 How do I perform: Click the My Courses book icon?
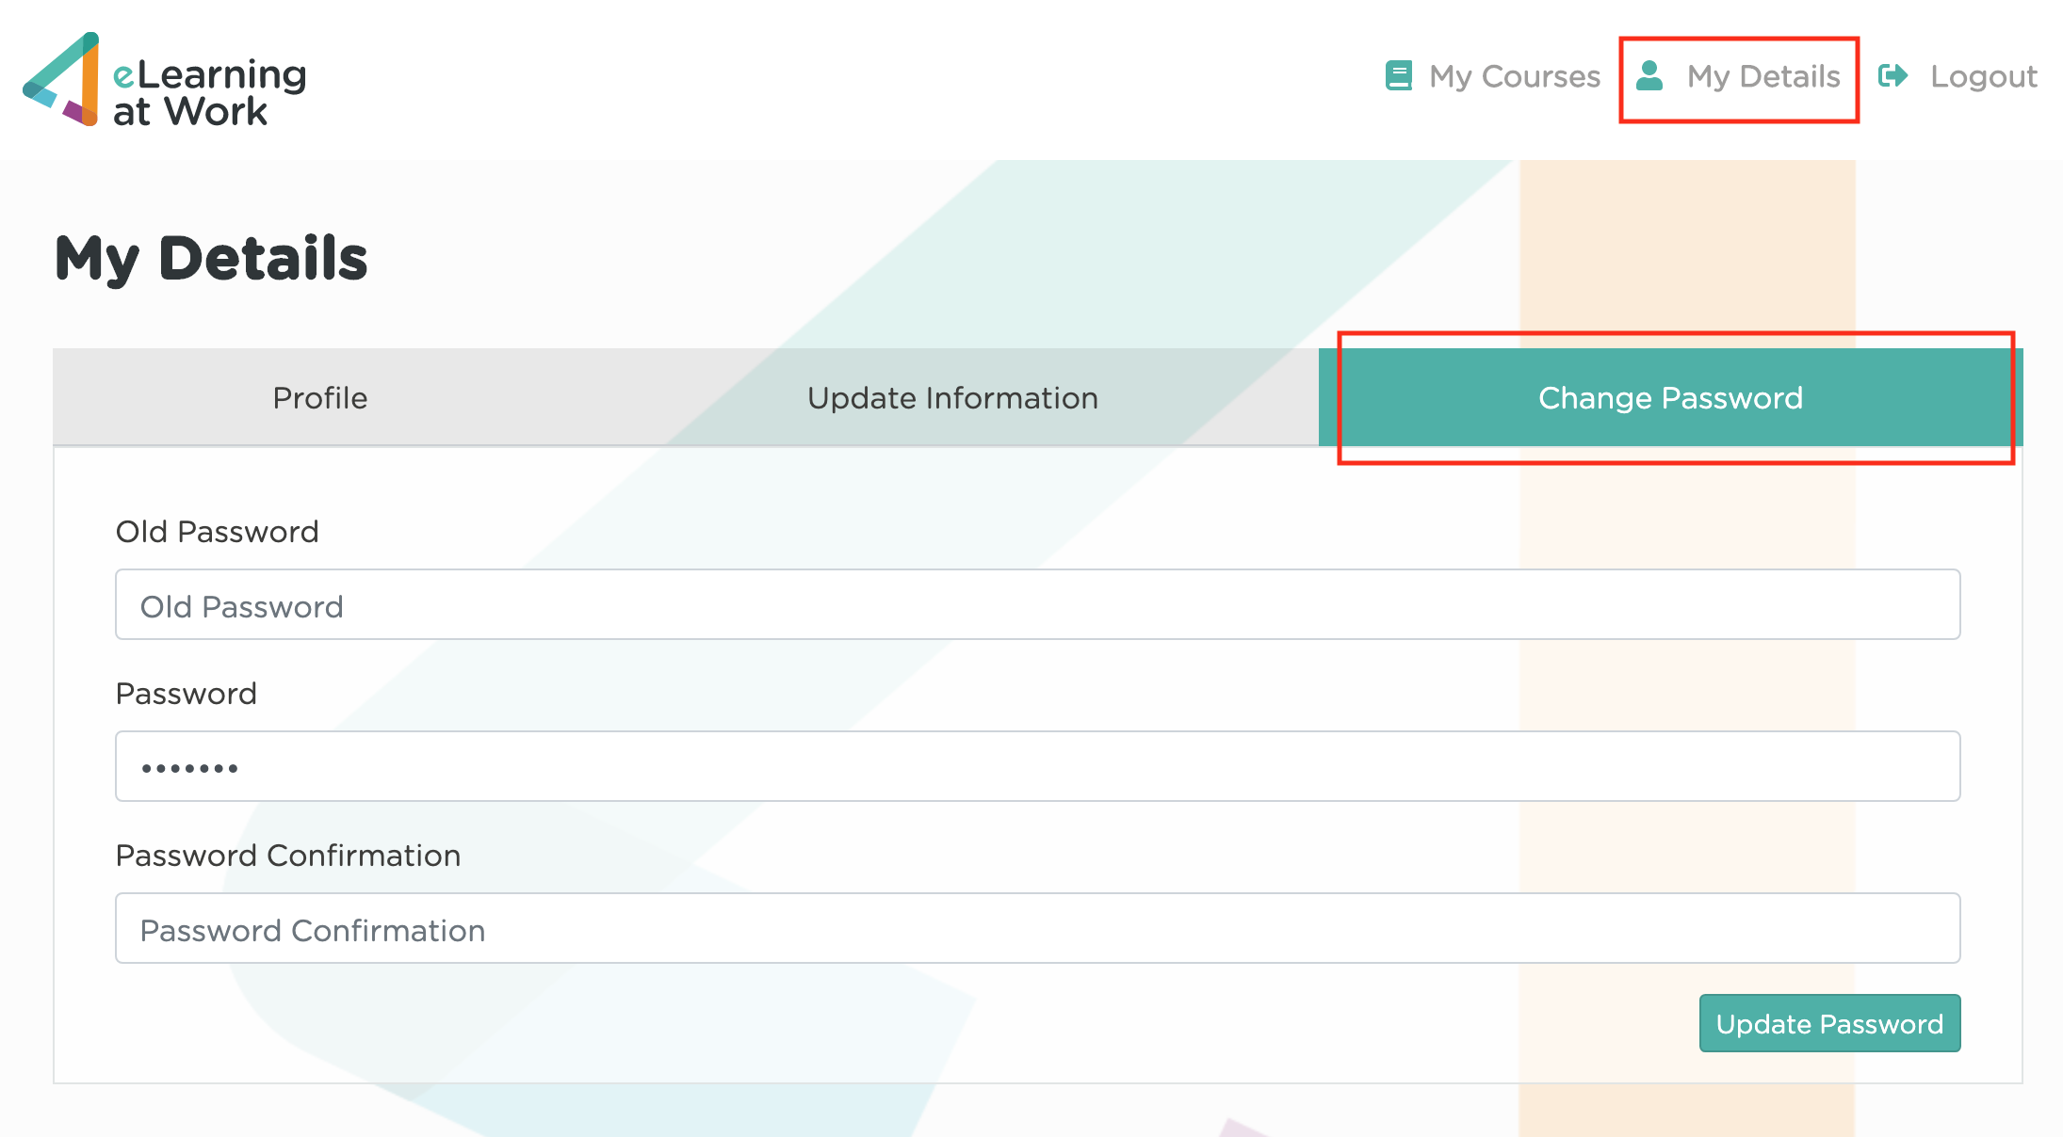point(1399,75)
